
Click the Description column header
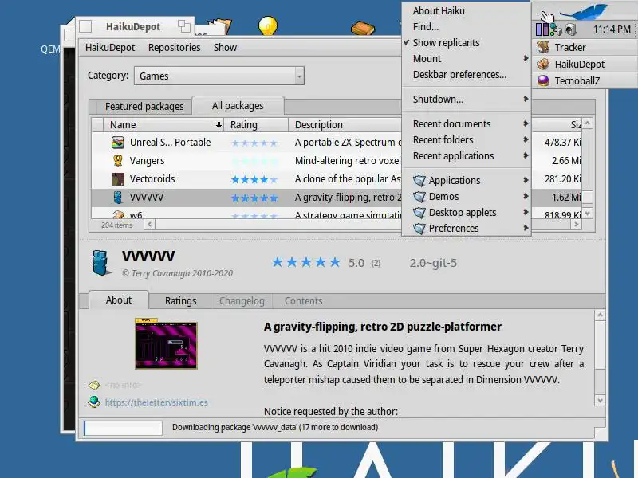346,125
